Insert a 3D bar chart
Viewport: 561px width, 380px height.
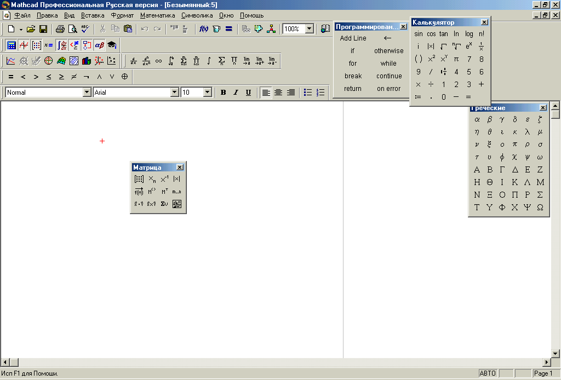[x=86, y=61]
